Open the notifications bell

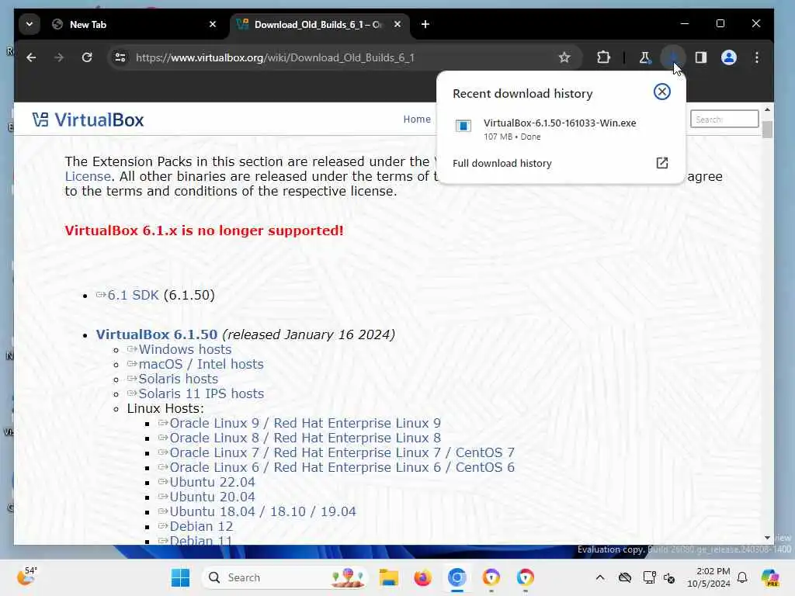coord(742,577)
